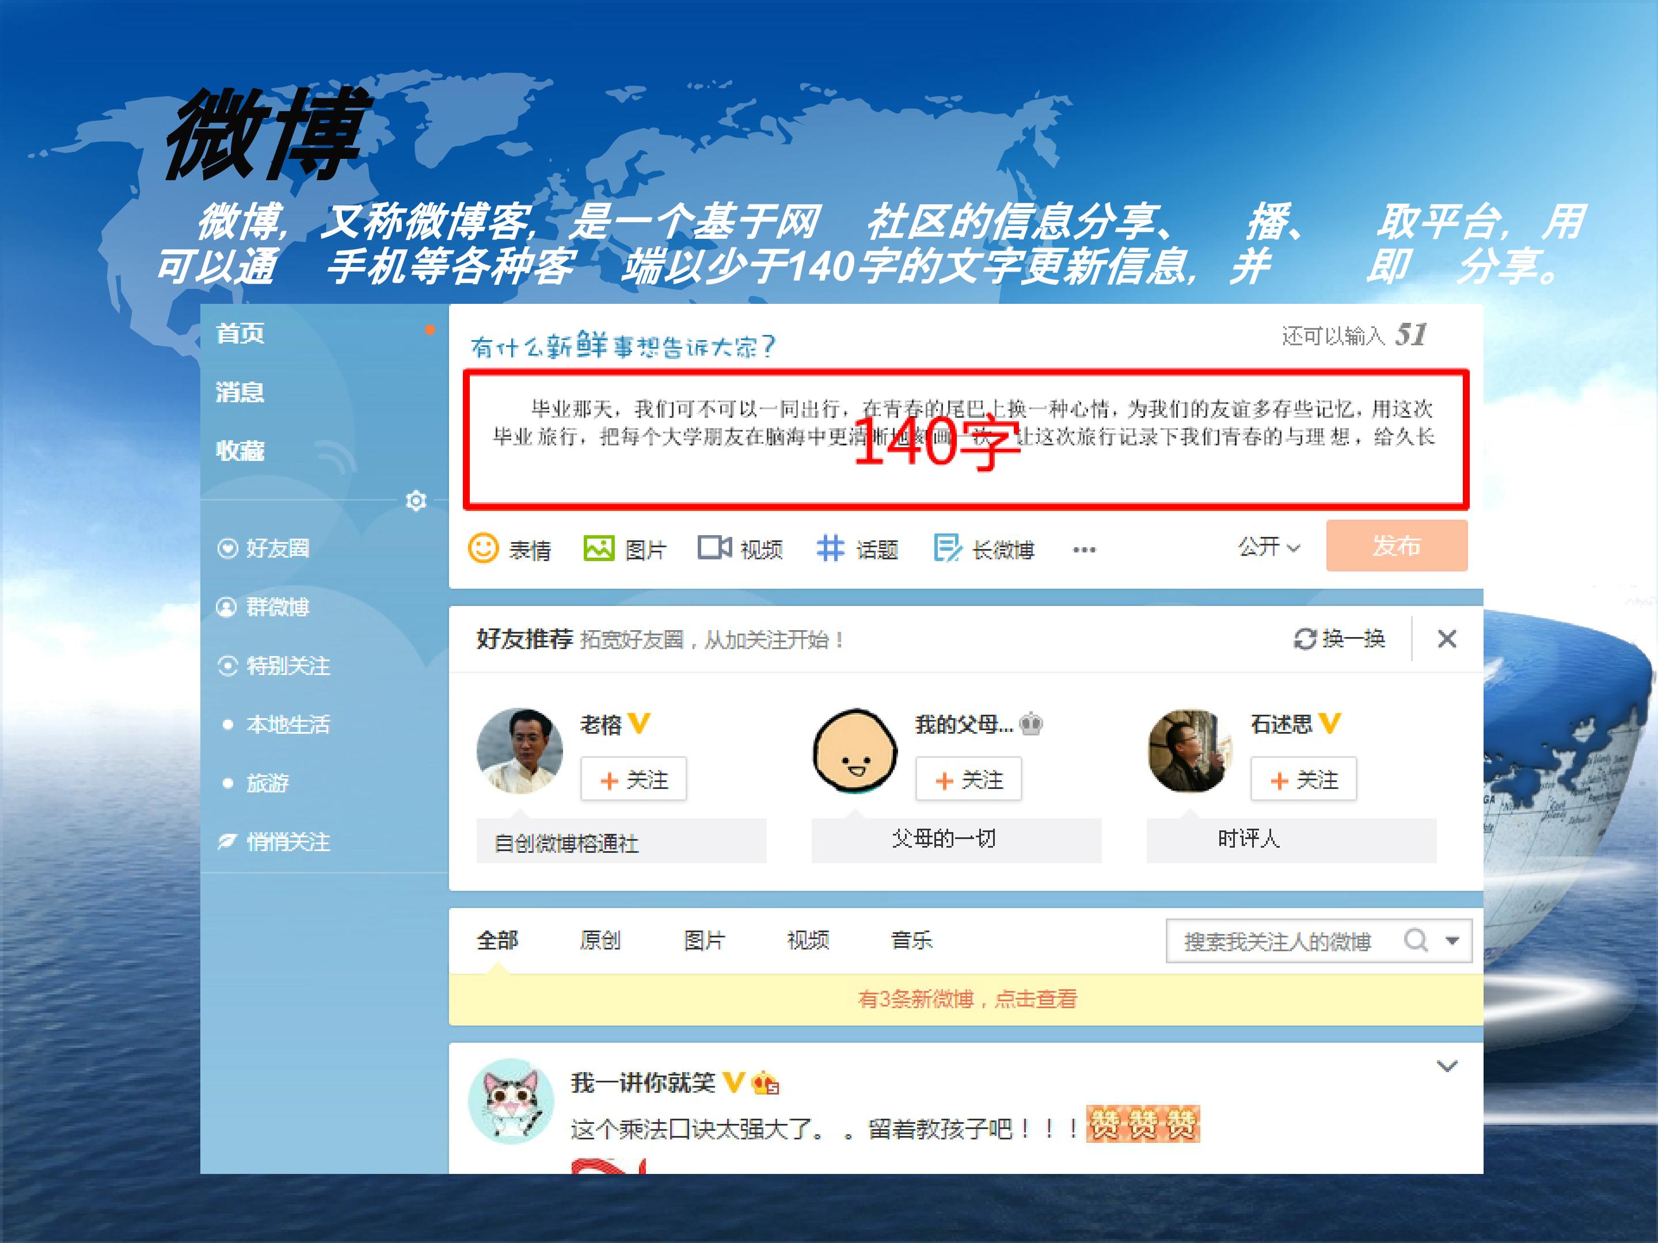Click the 时评人 description text
The height and width of the screenshot is (1243, 1658).
coord(1249,838)
